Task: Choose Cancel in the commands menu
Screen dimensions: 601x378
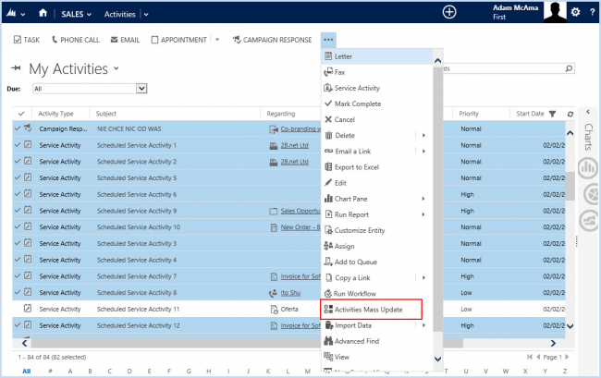Action: 377,119
